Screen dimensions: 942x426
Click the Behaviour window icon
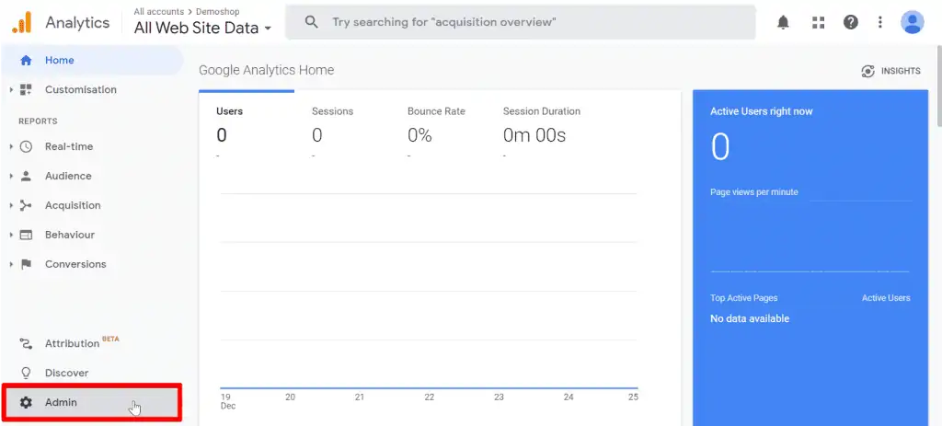(26, 235)
